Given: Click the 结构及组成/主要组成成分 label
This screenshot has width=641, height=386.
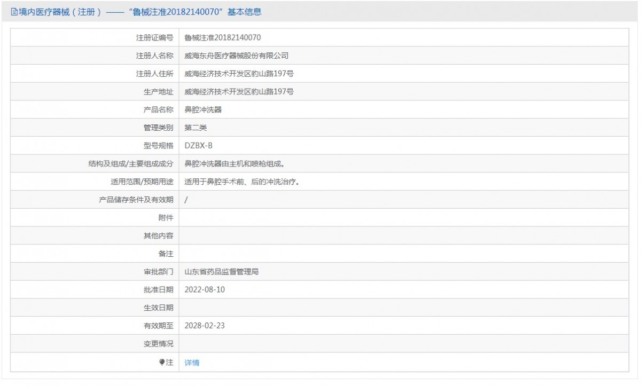Looking at the screenshot, I should click(x=131, y=164).
